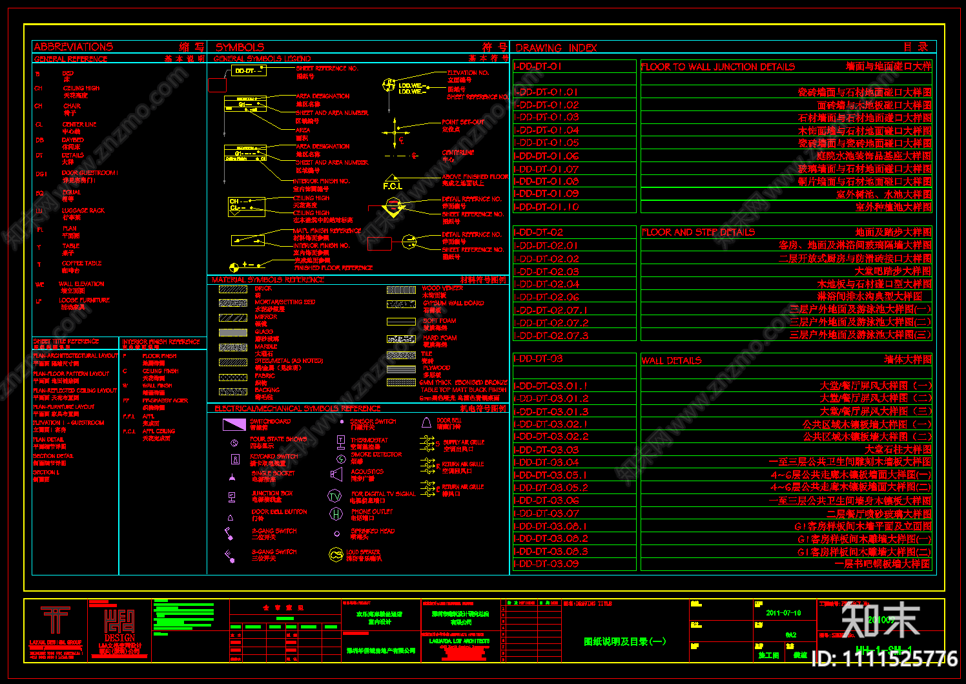Click the Loud Speaker CS symbol
Viewport: 966px width, 684px height.
[x=336, y=554]
